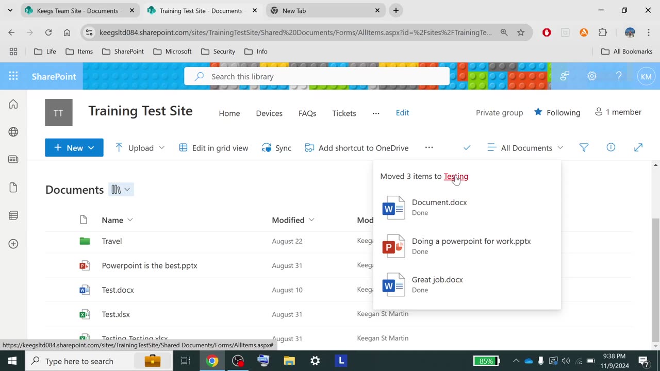Switch to the Keegs Team Site browser tab
The image size is (660, 371).
pos(79,10)
